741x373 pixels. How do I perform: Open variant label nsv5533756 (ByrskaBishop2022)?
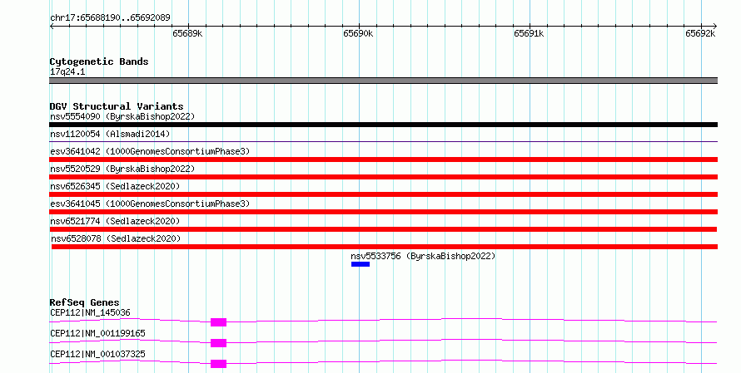pyautogui.click(x=423, y=256)
